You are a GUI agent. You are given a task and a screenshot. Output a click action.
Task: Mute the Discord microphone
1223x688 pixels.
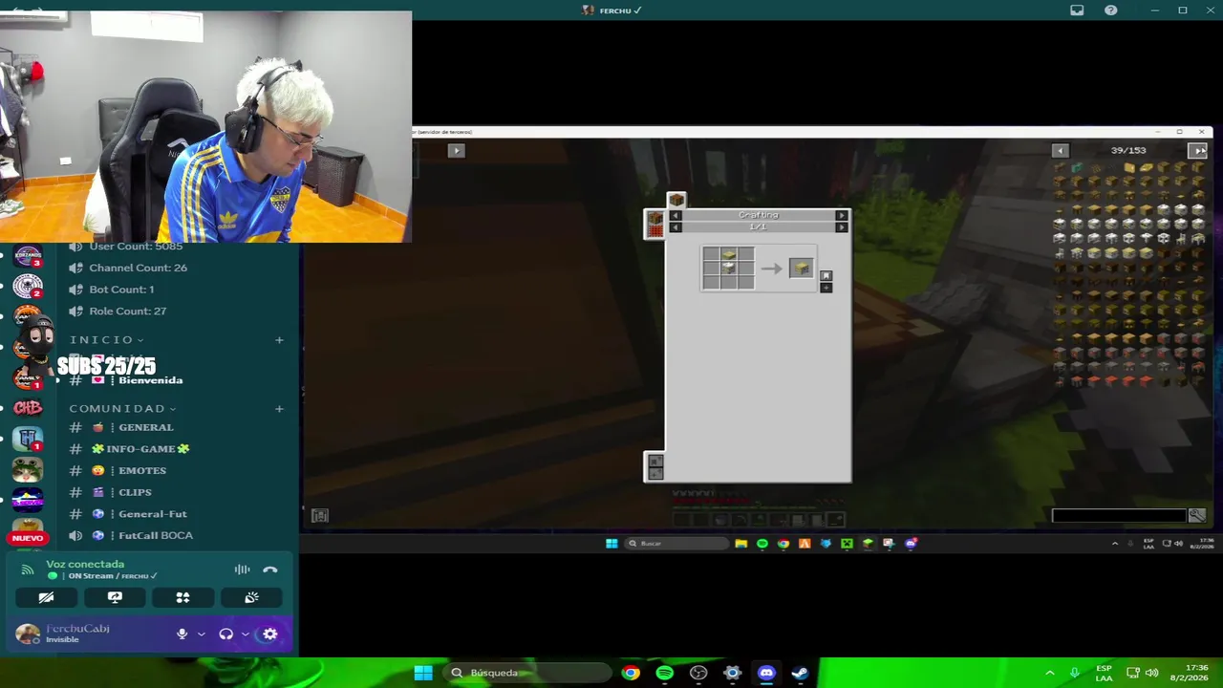pyautogui.click(x=182, y=634)
